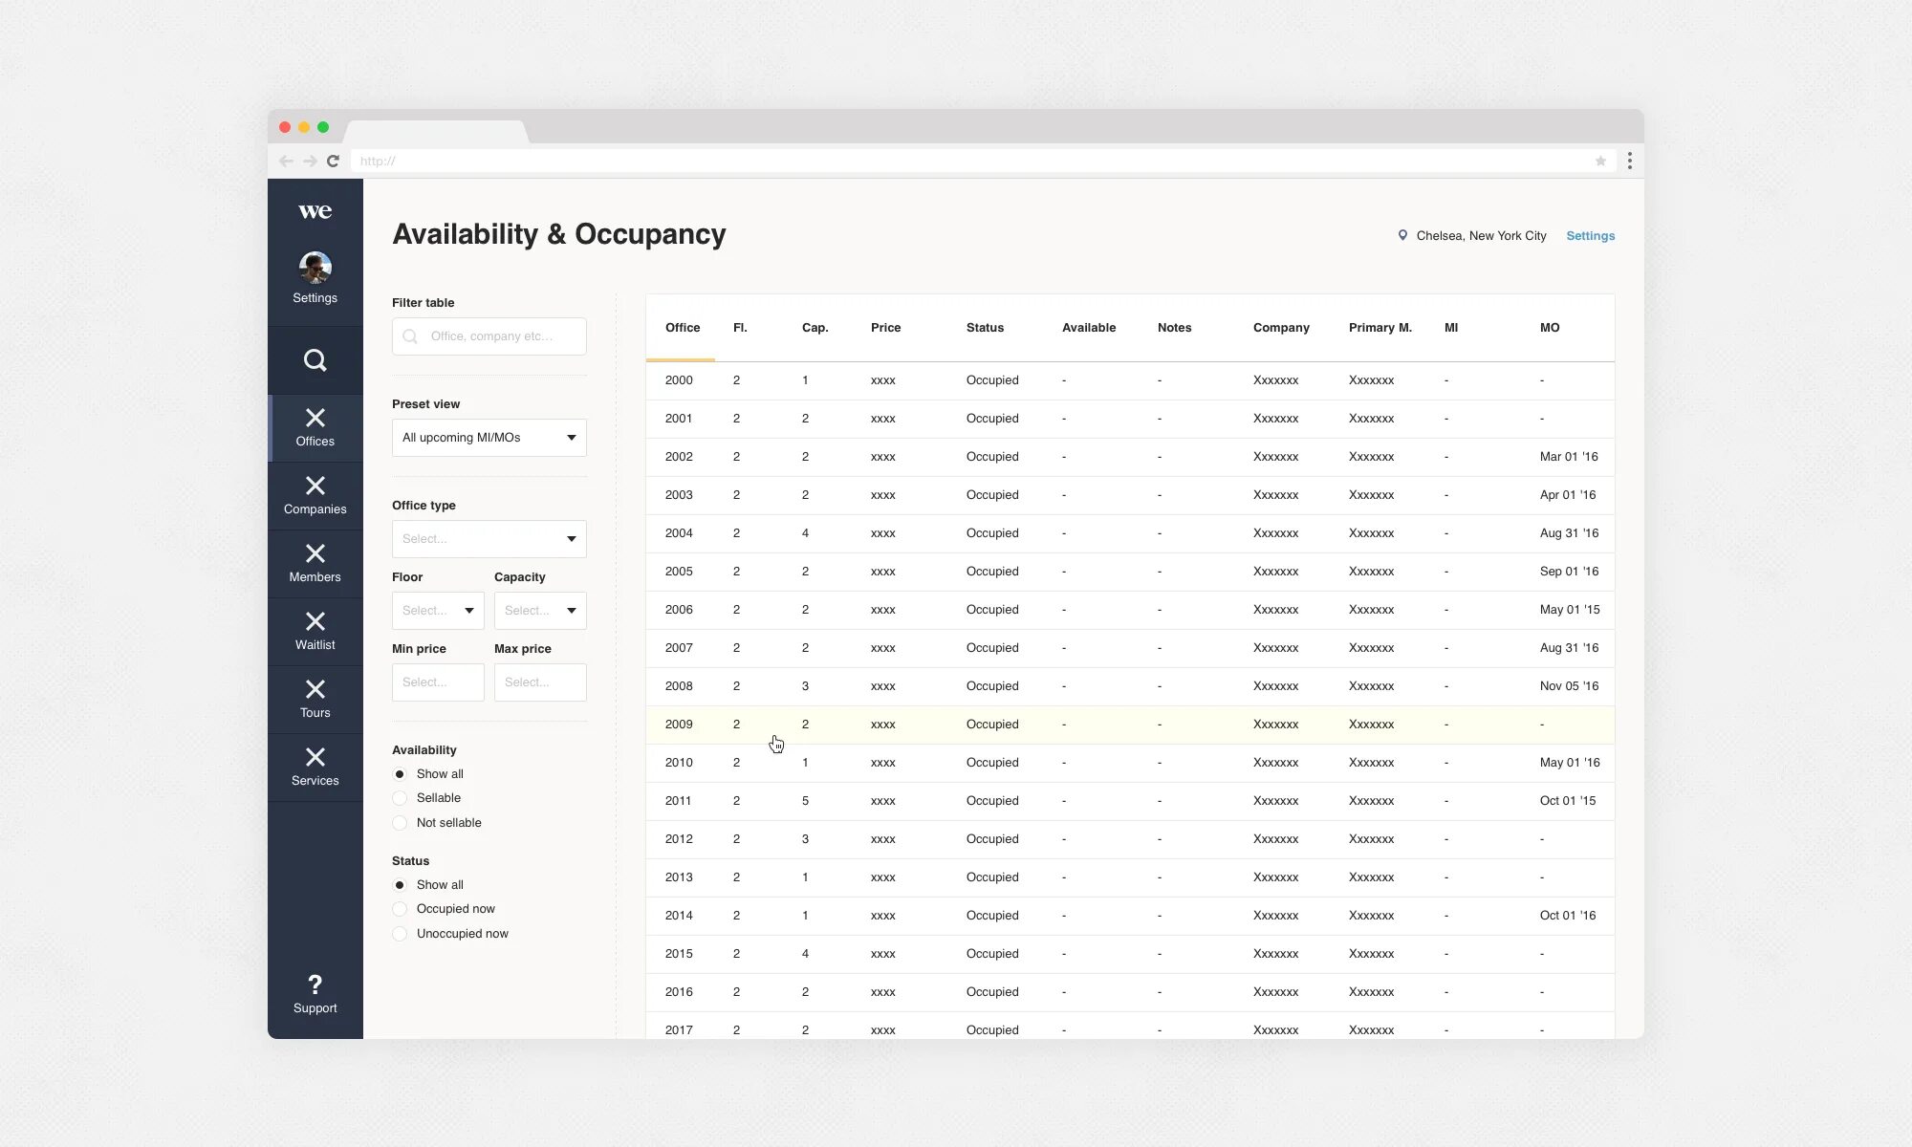Open the search icon in sidebar
The height and width of the screenshot is (1147, 1912).
(315, 360)
